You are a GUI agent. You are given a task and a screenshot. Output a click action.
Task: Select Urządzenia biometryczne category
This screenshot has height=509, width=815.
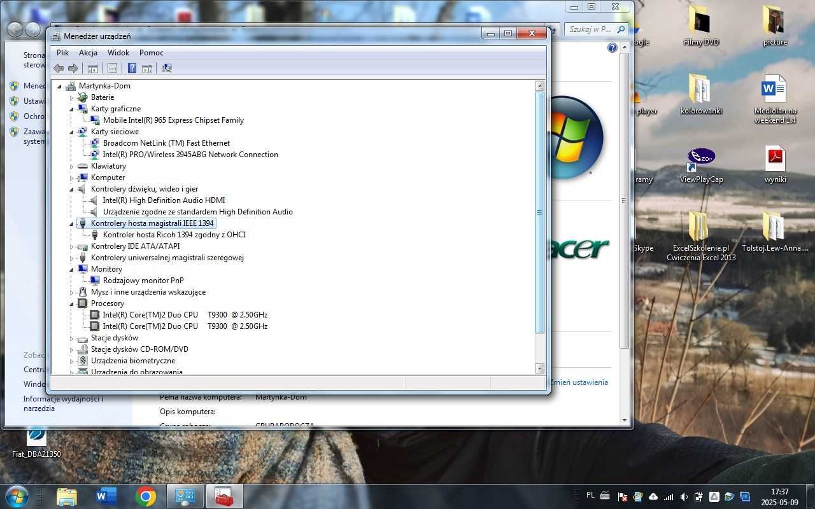pos(132,361)
